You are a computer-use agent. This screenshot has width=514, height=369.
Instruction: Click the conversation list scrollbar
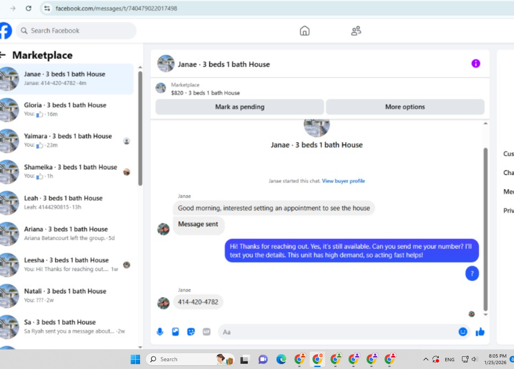tap(140, 129)
